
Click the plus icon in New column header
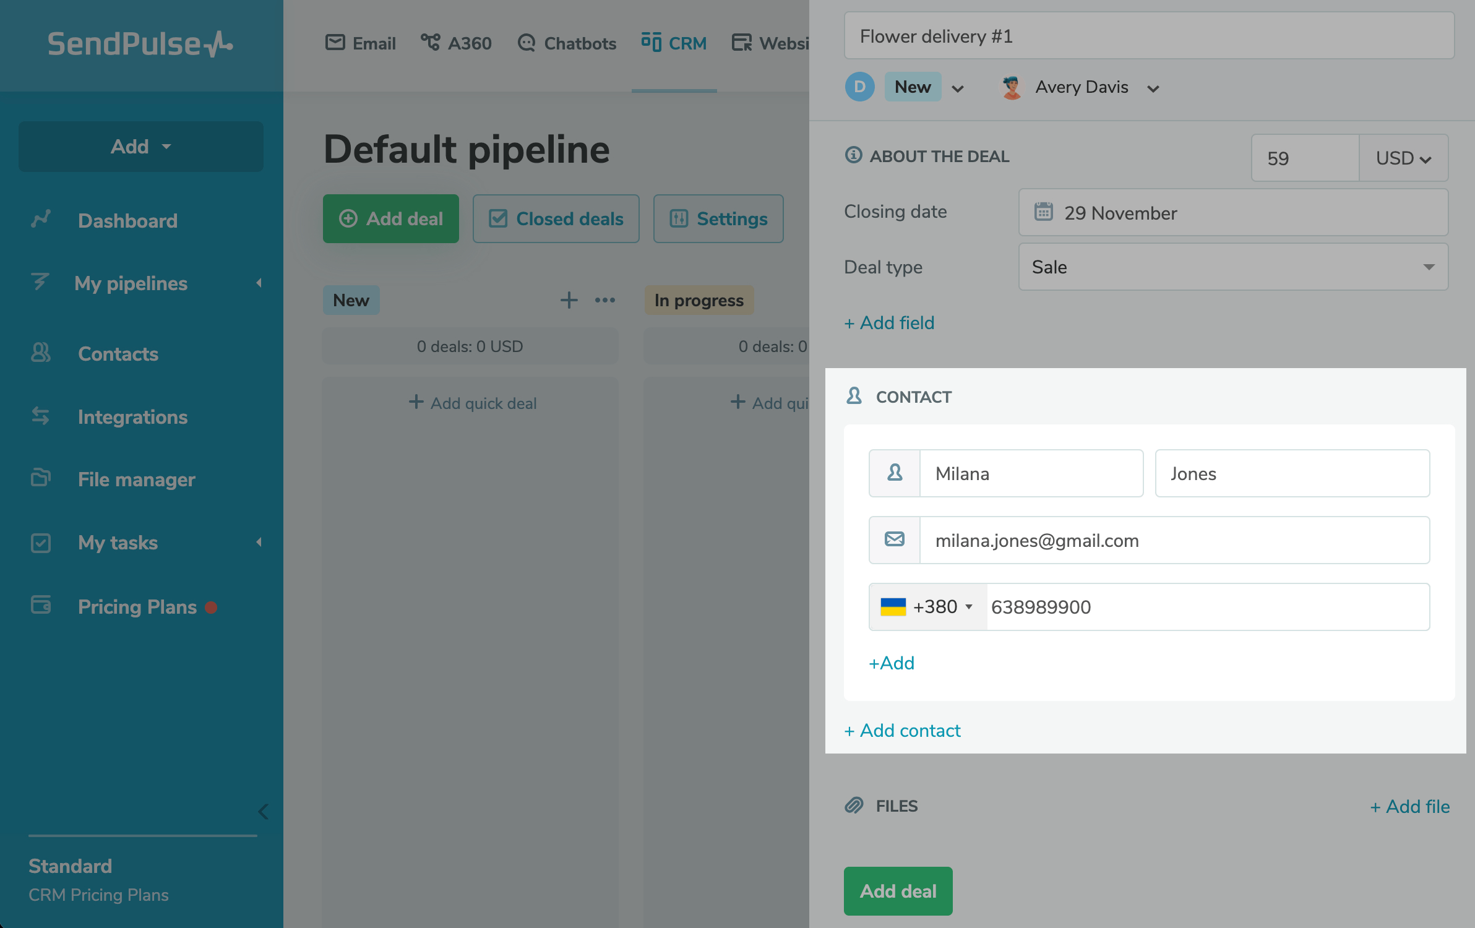(569, 301)
